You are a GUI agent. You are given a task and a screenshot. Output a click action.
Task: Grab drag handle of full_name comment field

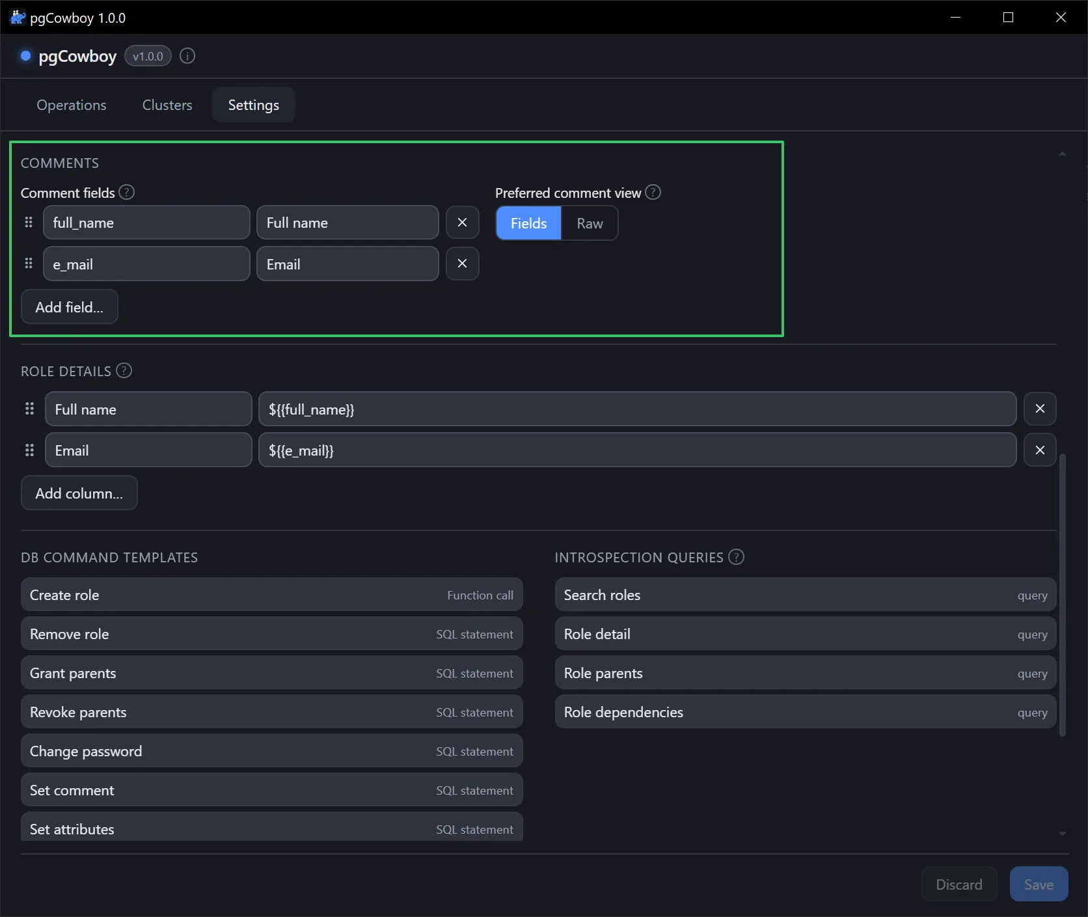coord(29,223)
